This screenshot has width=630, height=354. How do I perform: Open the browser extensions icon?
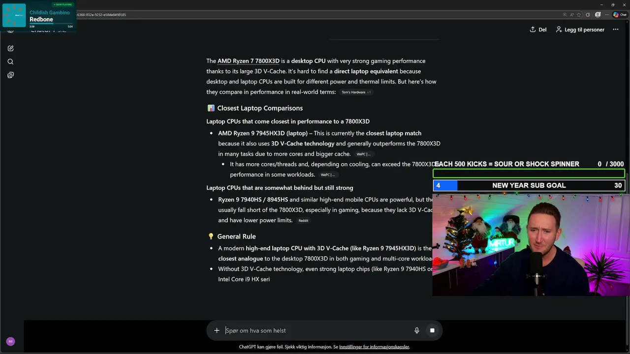click(588, 15)
